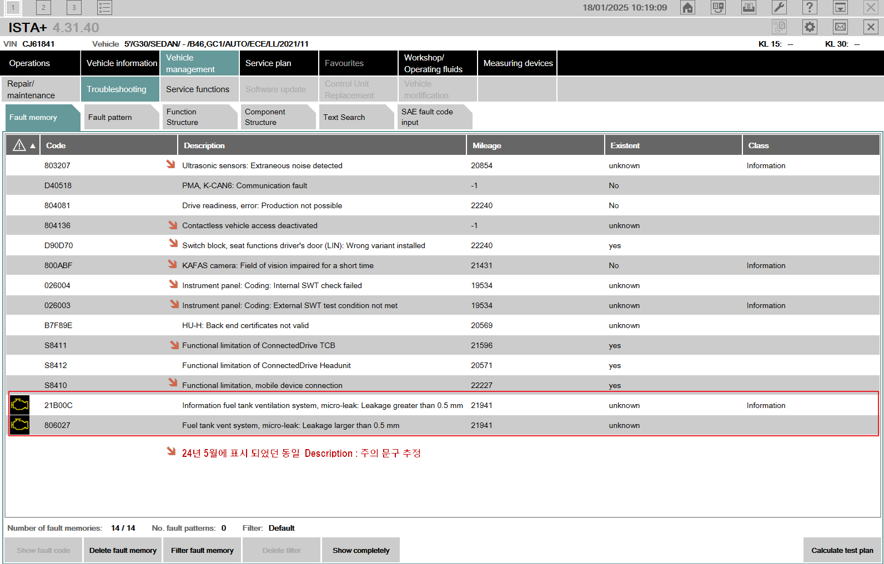884x564 pixels.
Task: Select fault code 026003 row
Action: 443,305
